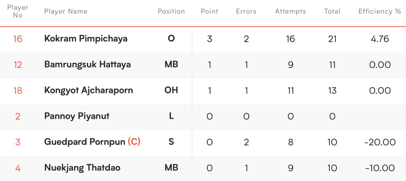The width and height of the screenshot is (406, 181).
Task: Open player Guedpard Pornpun's profile
Action: point(85,142)
